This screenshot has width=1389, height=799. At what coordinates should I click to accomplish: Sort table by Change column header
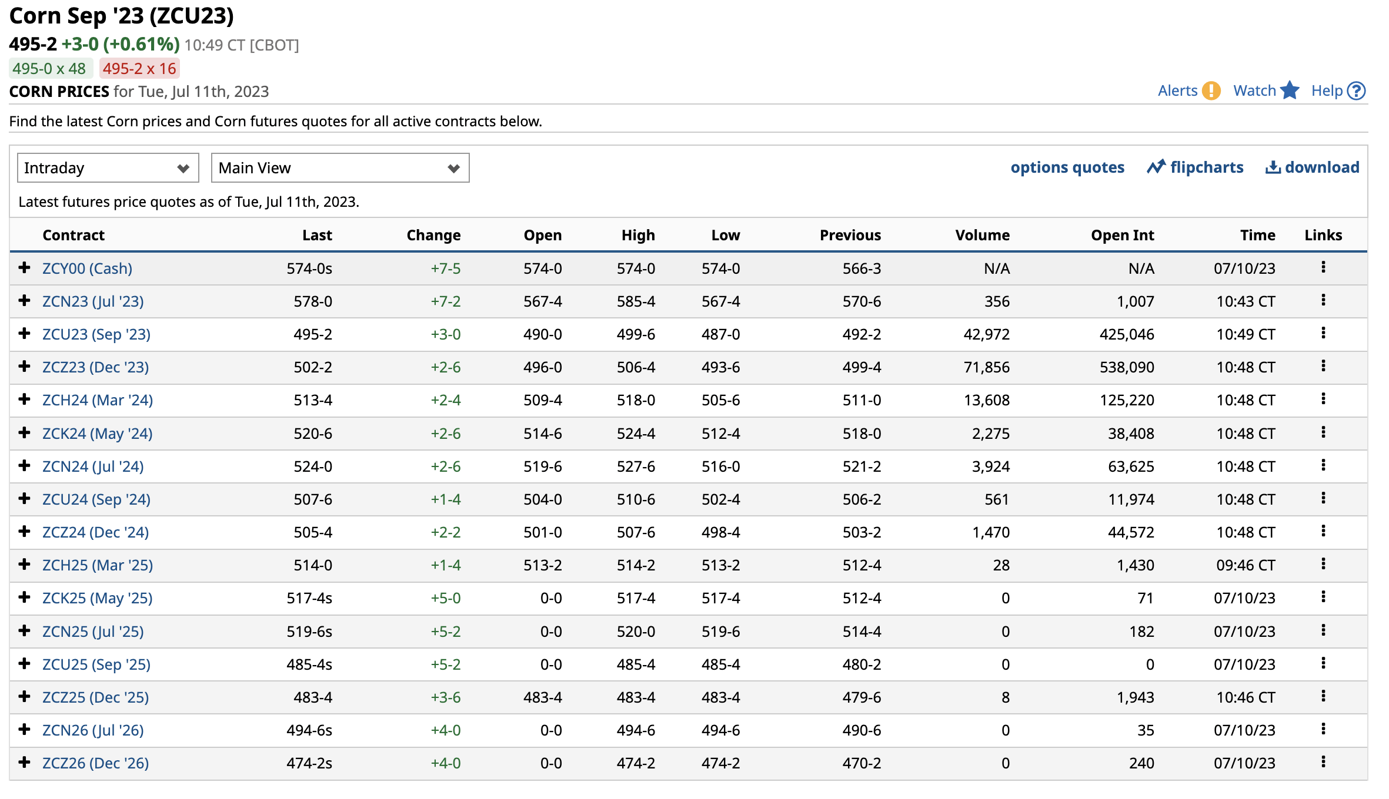[433, 235]
